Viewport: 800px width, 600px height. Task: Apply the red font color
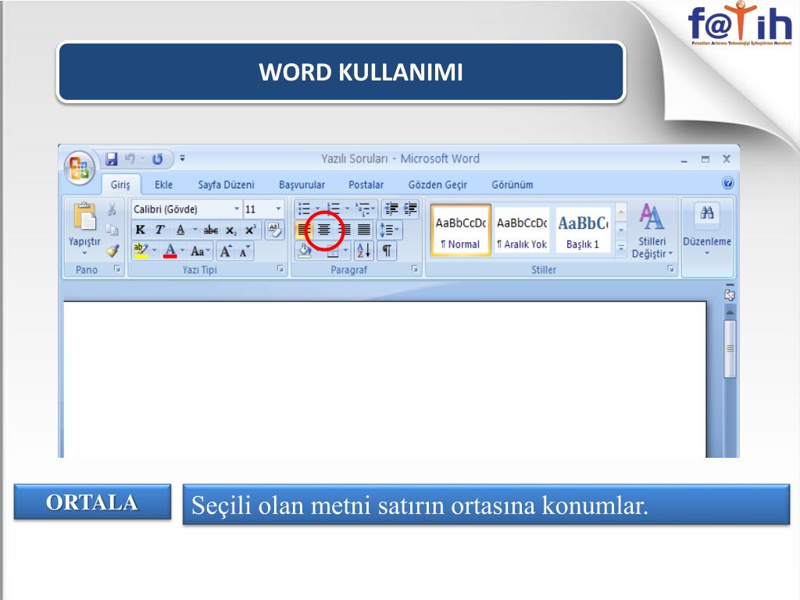(x=170, y=251)
